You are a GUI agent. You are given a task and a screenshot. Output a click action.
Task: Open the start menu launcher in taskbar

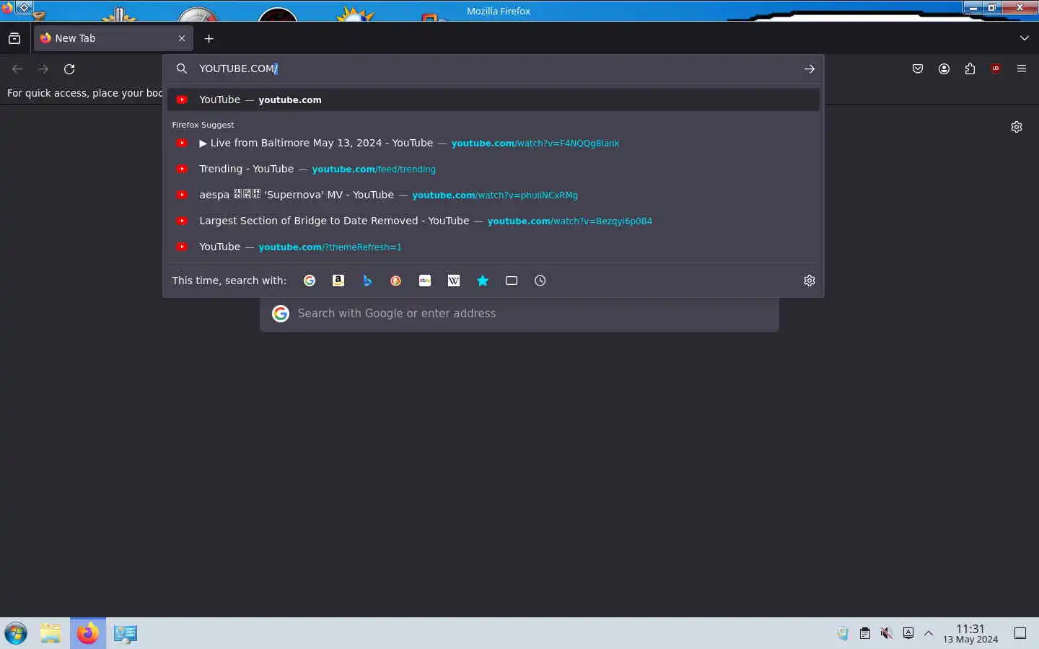[16, 633]
